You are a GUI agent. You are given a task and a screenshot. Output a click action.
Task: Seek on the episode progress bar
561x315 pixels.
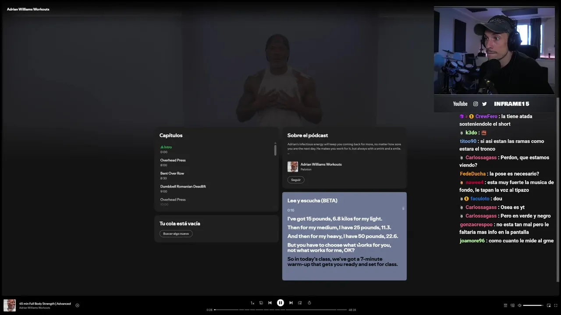coord(280,310)
